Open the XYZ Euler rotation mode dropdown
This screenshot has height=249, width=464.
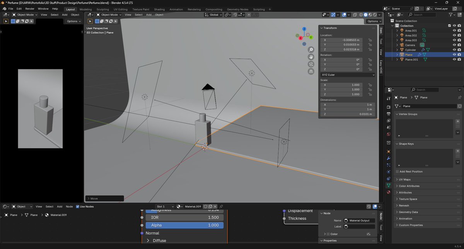click(x=348, y=75)
